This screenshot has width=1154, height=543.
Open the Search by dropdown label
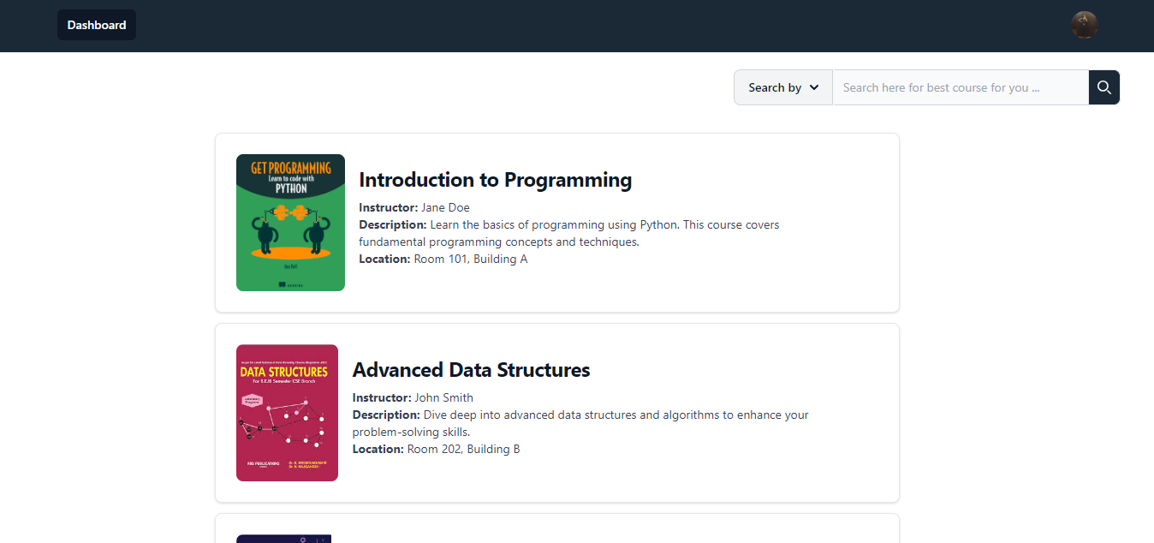(x=774, y=87)
